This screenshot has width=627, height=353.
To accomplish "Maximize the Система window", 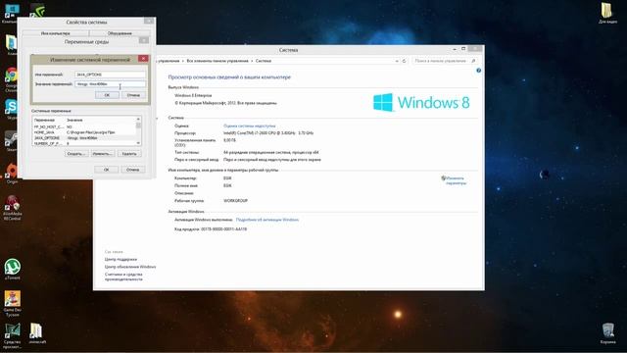I will coord(463,49).
